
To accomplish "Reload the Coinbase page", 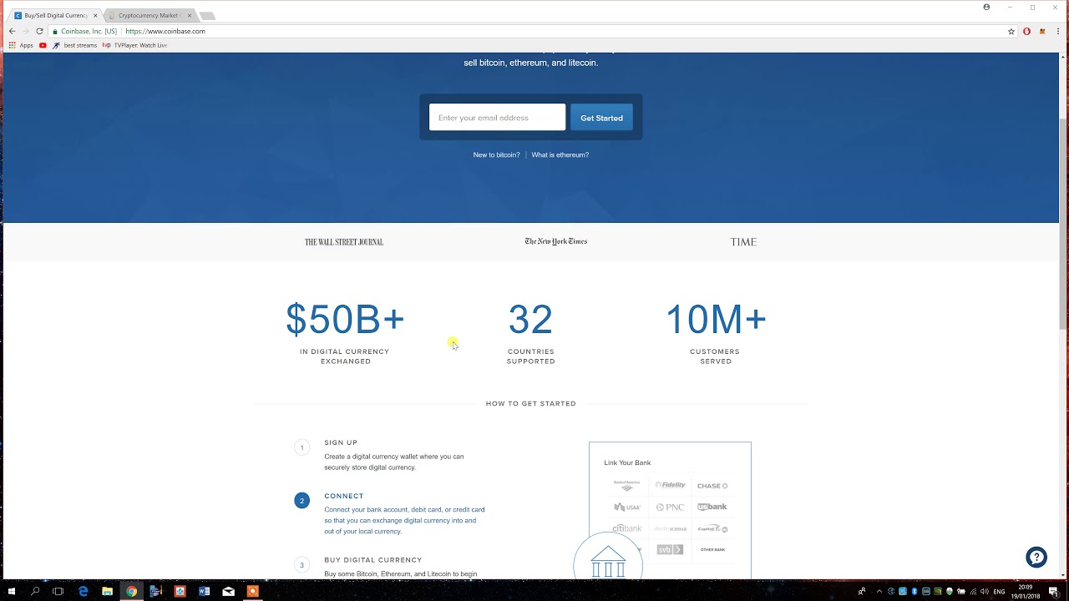I will click(39, 31).
